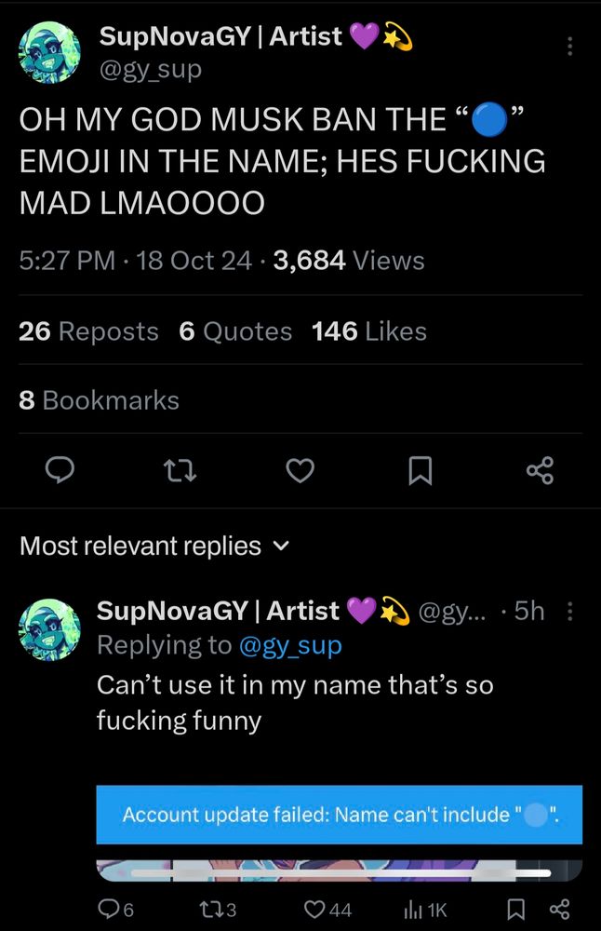
Task: Bookmark the reply tweet
Action: tap(515, 909)
